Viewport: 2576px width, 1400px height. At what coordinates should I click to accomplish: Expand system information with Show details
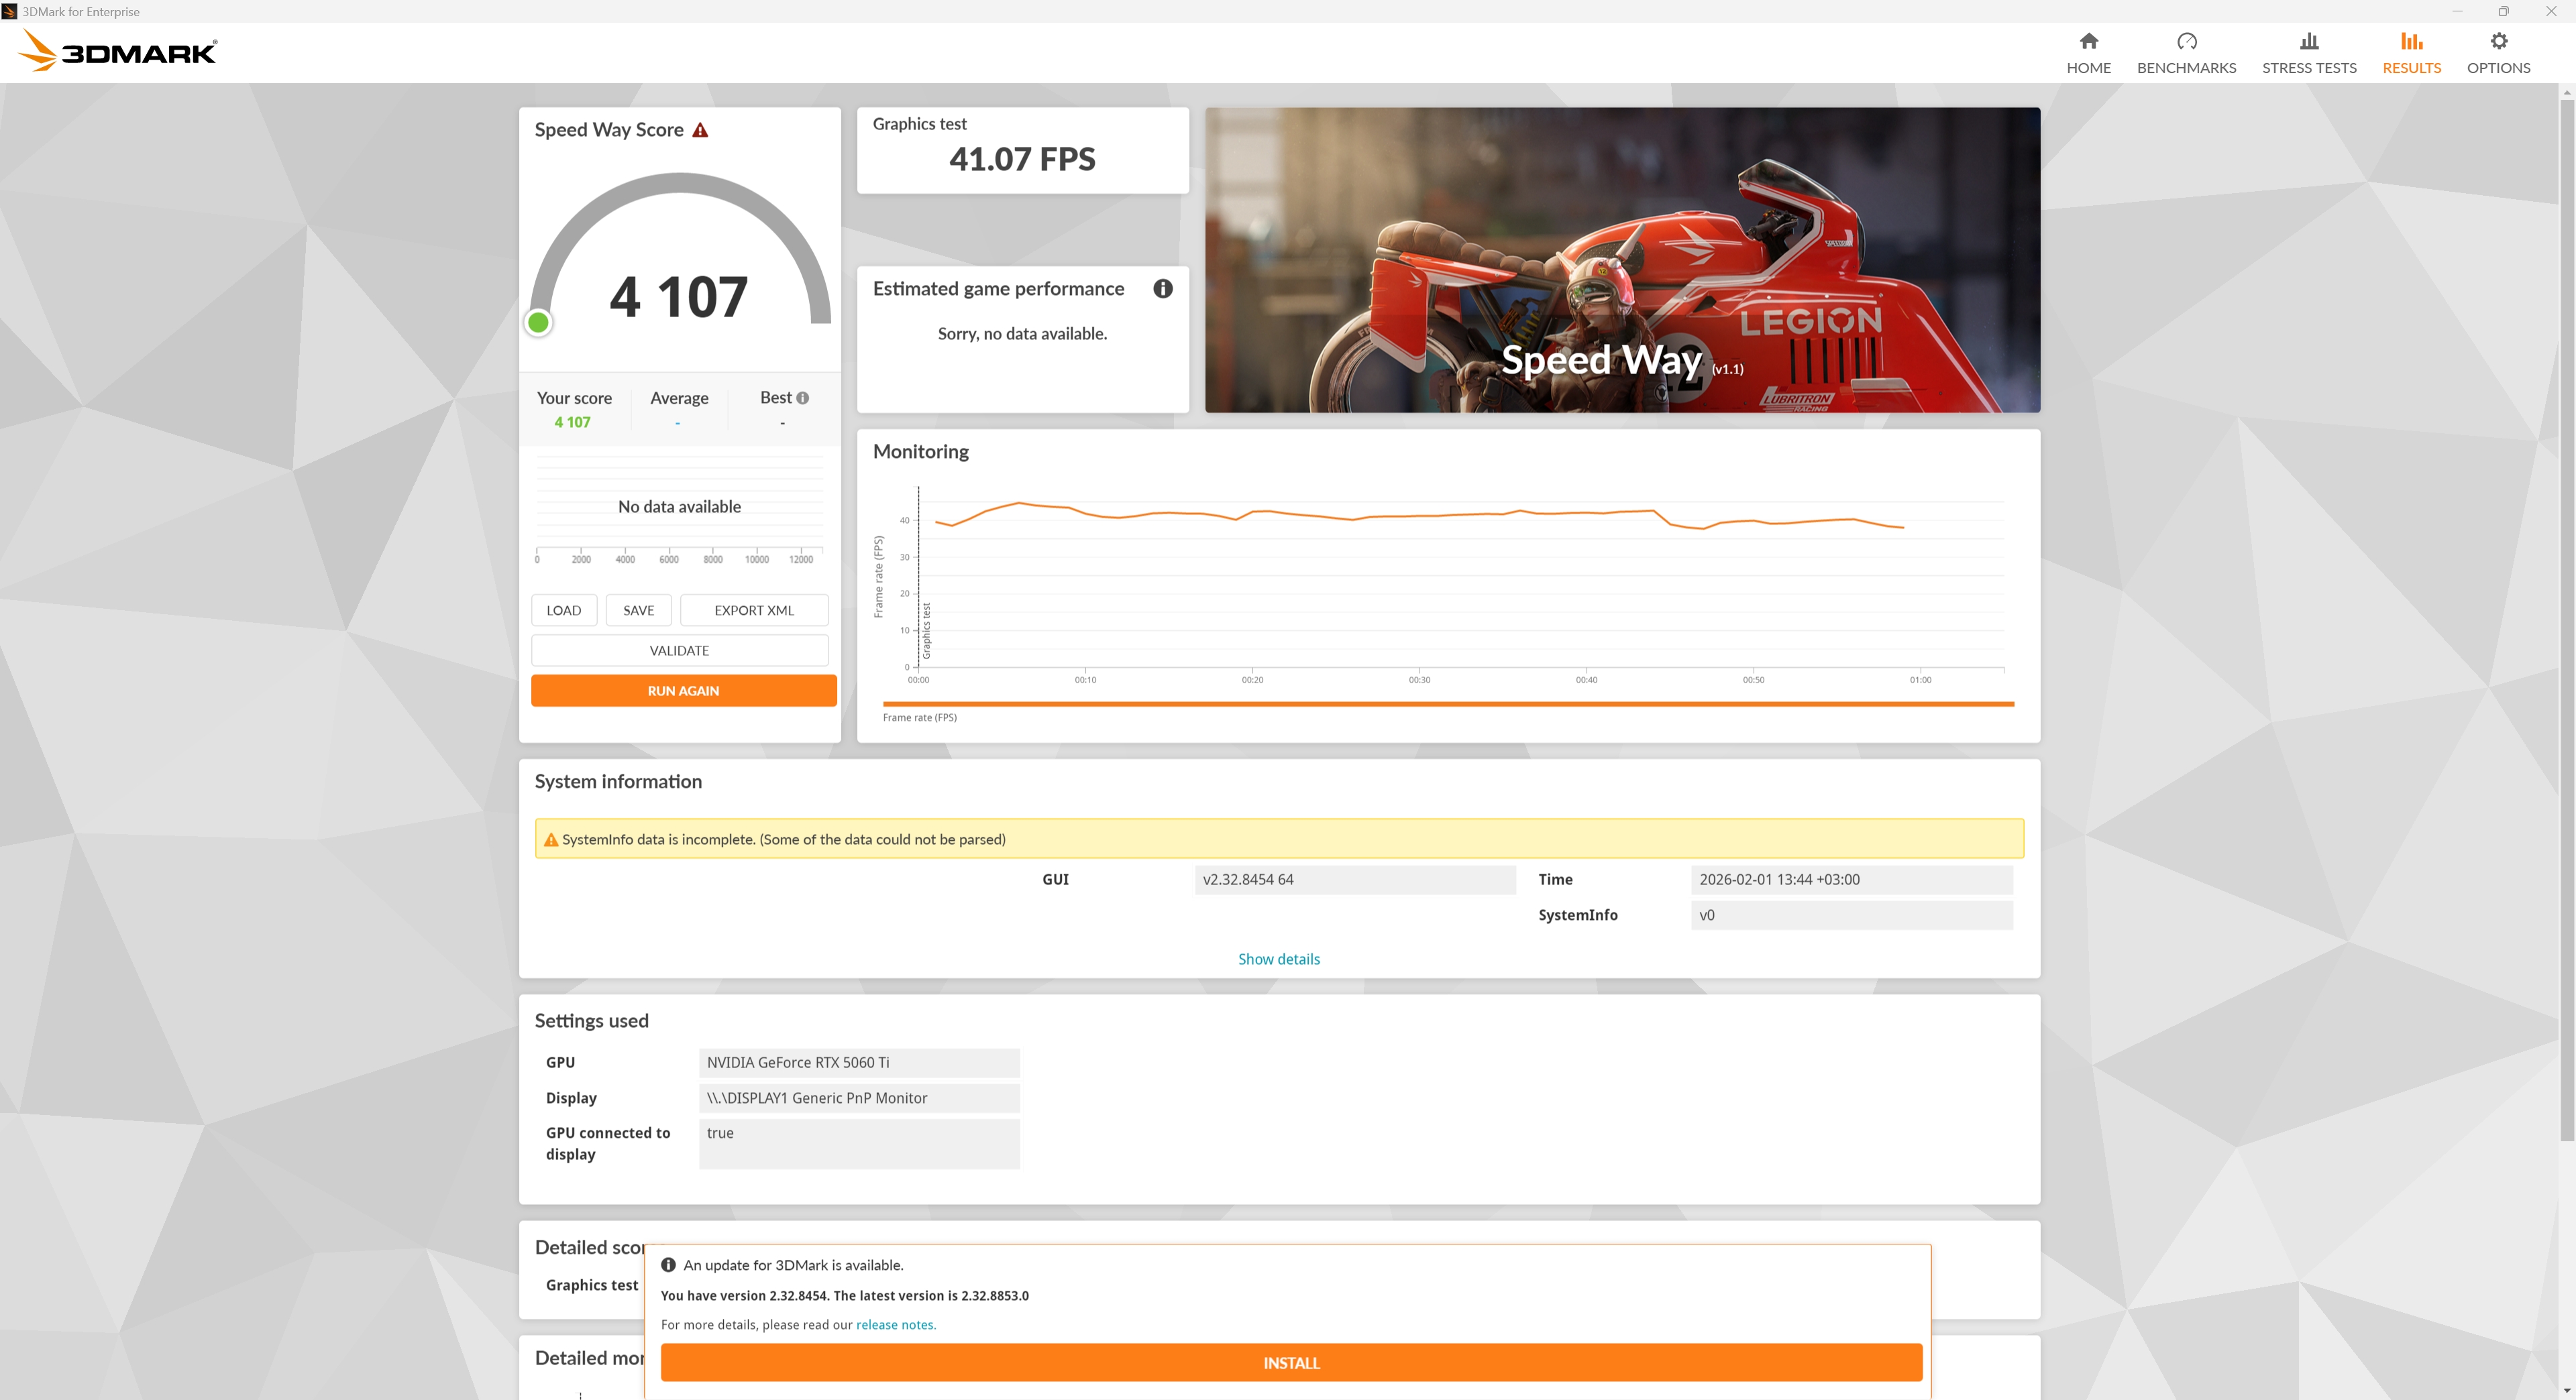pos(1278,958)
